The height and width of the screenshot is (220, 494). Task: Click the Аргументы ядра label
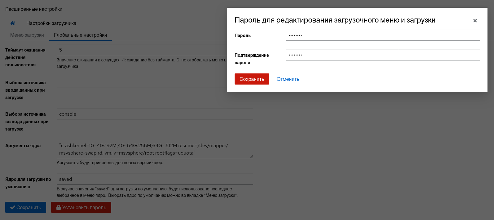(23, 146)
